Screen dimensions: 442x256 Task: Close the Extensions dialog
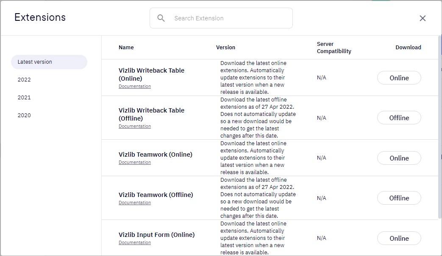tap(422, 18)
